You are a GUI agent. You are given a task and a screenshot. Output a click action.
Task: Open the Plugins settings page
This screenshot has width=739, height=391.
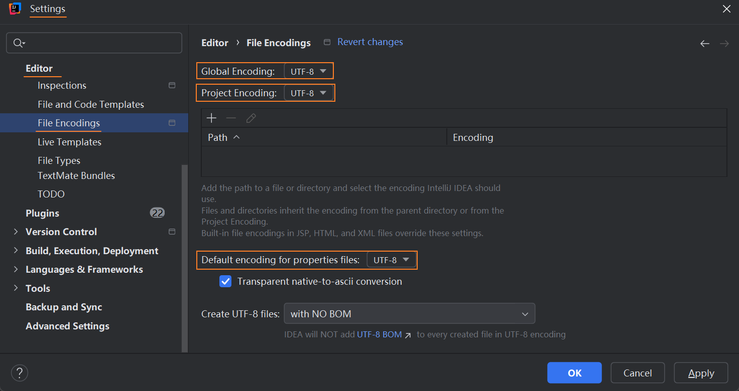tap(42, 213)
